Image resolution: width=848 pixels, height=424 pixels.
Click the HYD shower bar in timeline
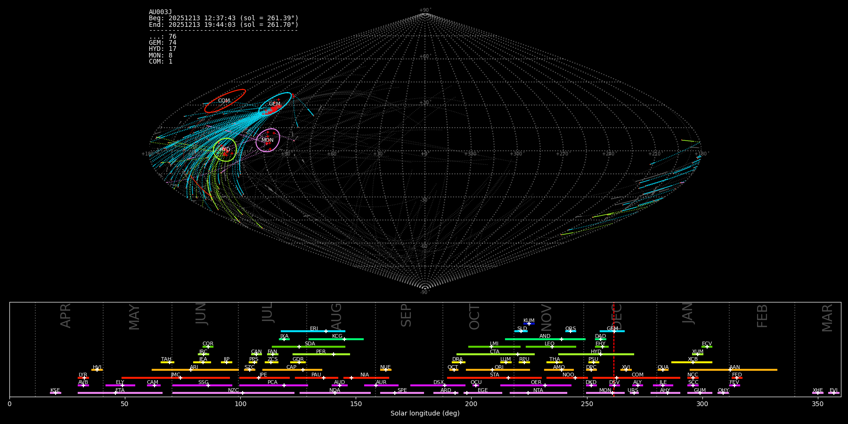tap(596, 354)
